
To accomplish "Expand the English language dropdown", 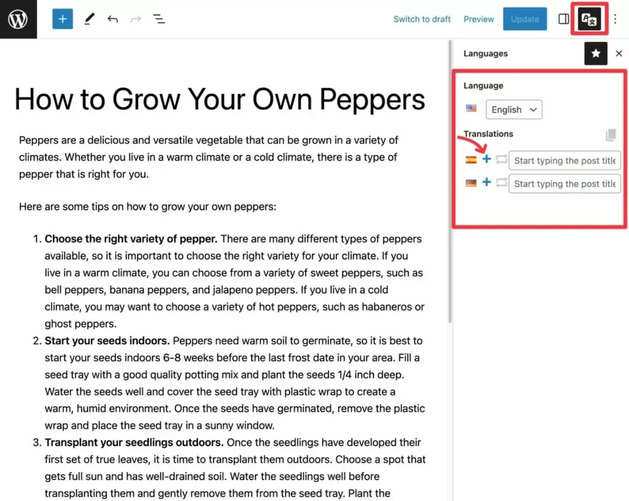I will 514,109.
